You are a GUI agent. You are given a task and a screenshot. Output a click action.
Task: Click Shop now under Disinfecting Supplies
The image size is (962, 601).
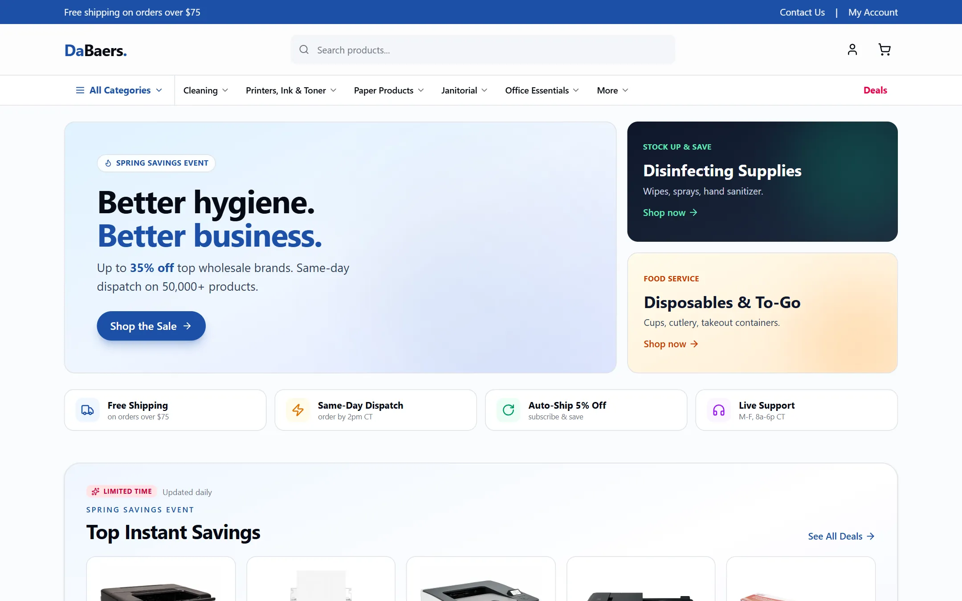tap(670, 213)
